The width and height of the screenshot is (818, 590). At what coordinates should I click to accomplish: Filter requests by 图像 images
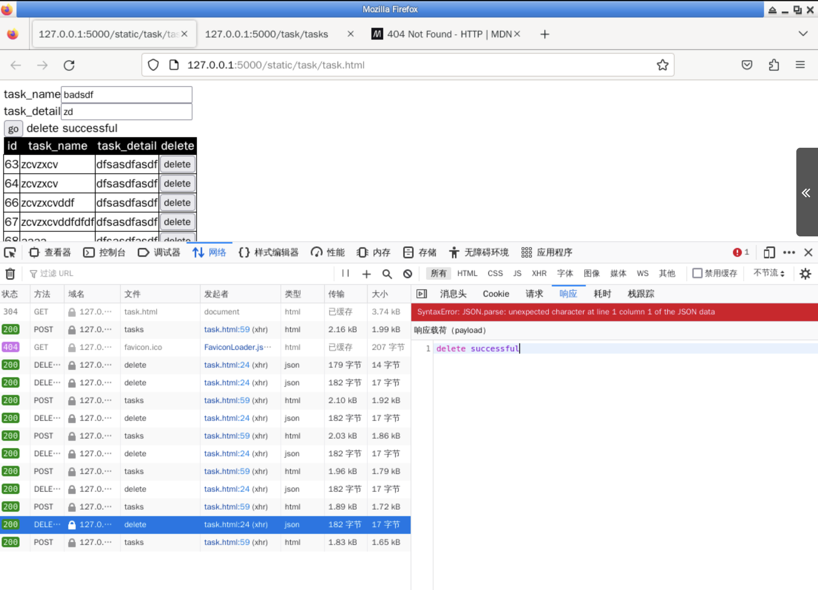(592, 273)
